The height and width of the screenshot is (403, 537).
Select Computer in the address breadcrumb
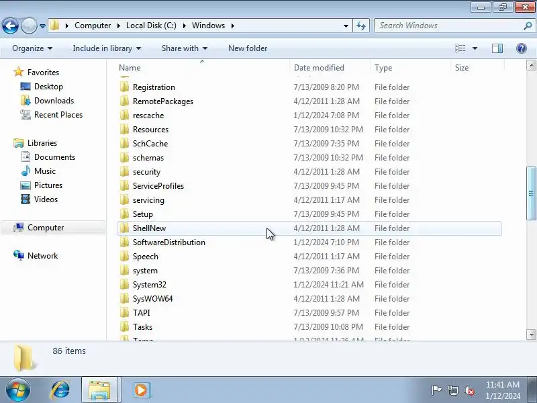click(93, 26)
